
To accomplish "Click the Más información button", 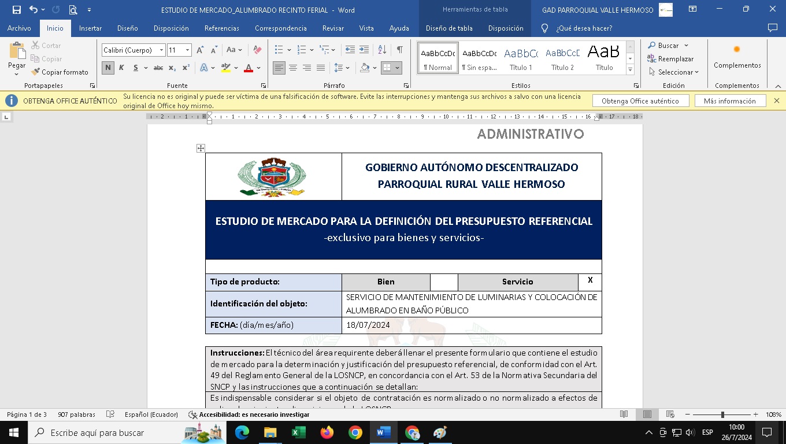I will (729, 101).
